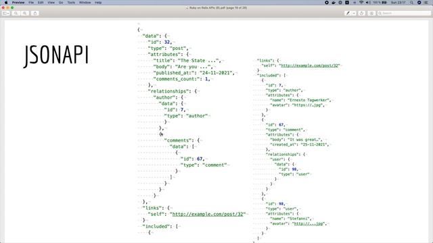Open the Help menu

pos(98,3)
